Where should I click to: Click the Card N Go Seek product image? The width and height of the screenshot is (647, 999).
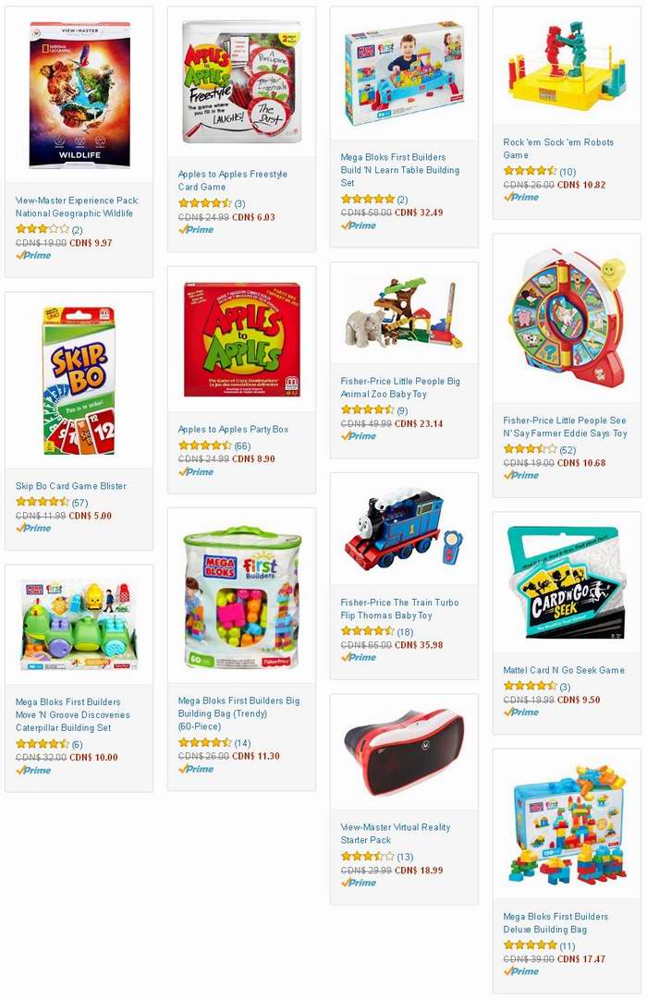[567, 582]
